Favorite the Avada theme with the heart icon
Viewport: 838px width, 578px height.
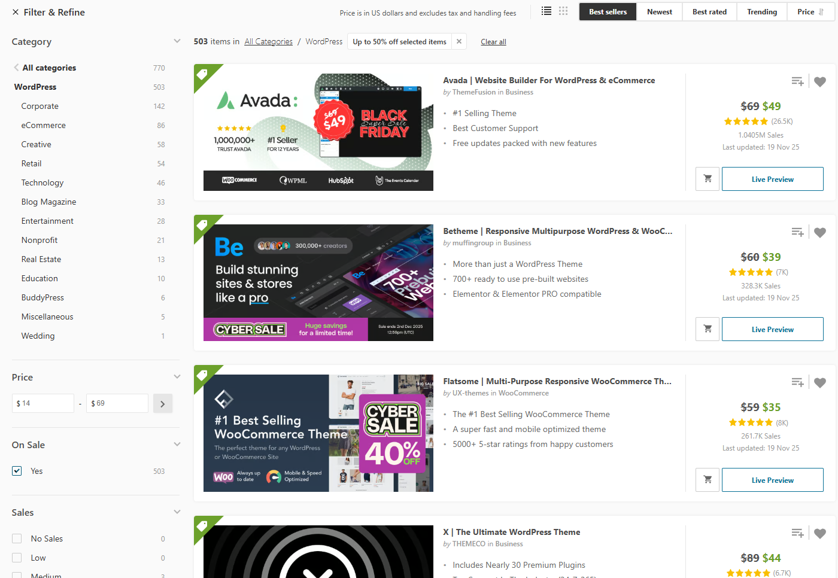click(819, 81)
